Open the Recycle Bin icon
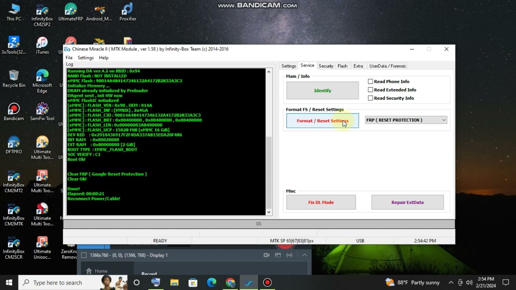 tap(14, 79)
